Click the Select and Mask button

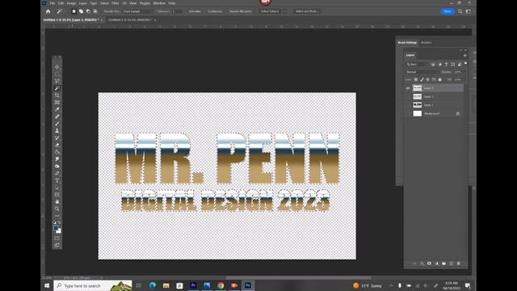(x=306, y=11)
